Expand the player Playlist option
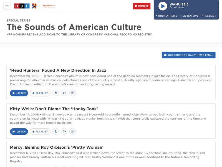The width and height of the screenshot is (222, 167). (209, 16)
